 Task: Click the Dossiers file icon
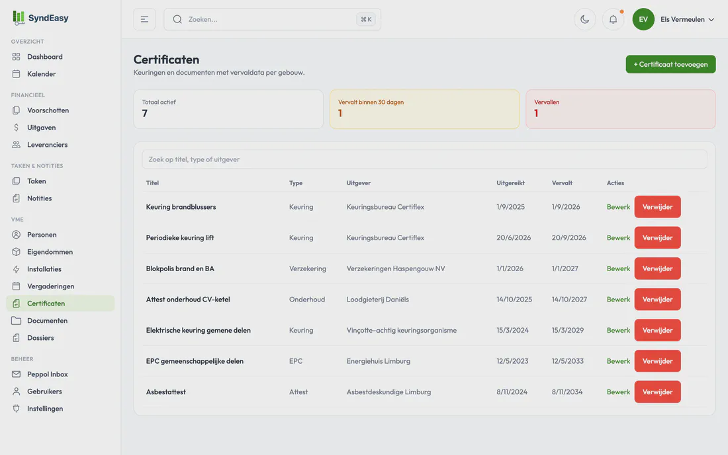click(x=17, y=338)
